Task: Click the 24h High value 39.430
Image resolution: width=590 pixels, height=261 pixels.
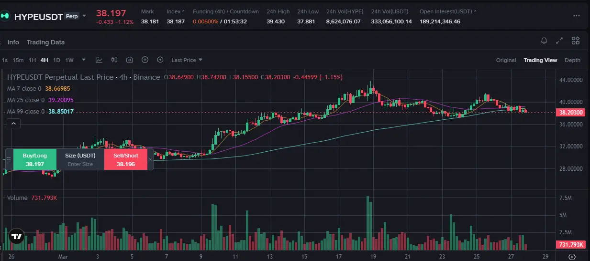Action: coord(276,21)
